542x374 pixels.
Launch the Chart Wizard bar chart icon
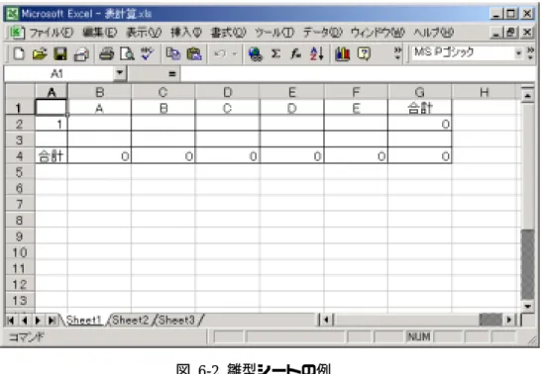pyautogui.click(x=342, y=53)
